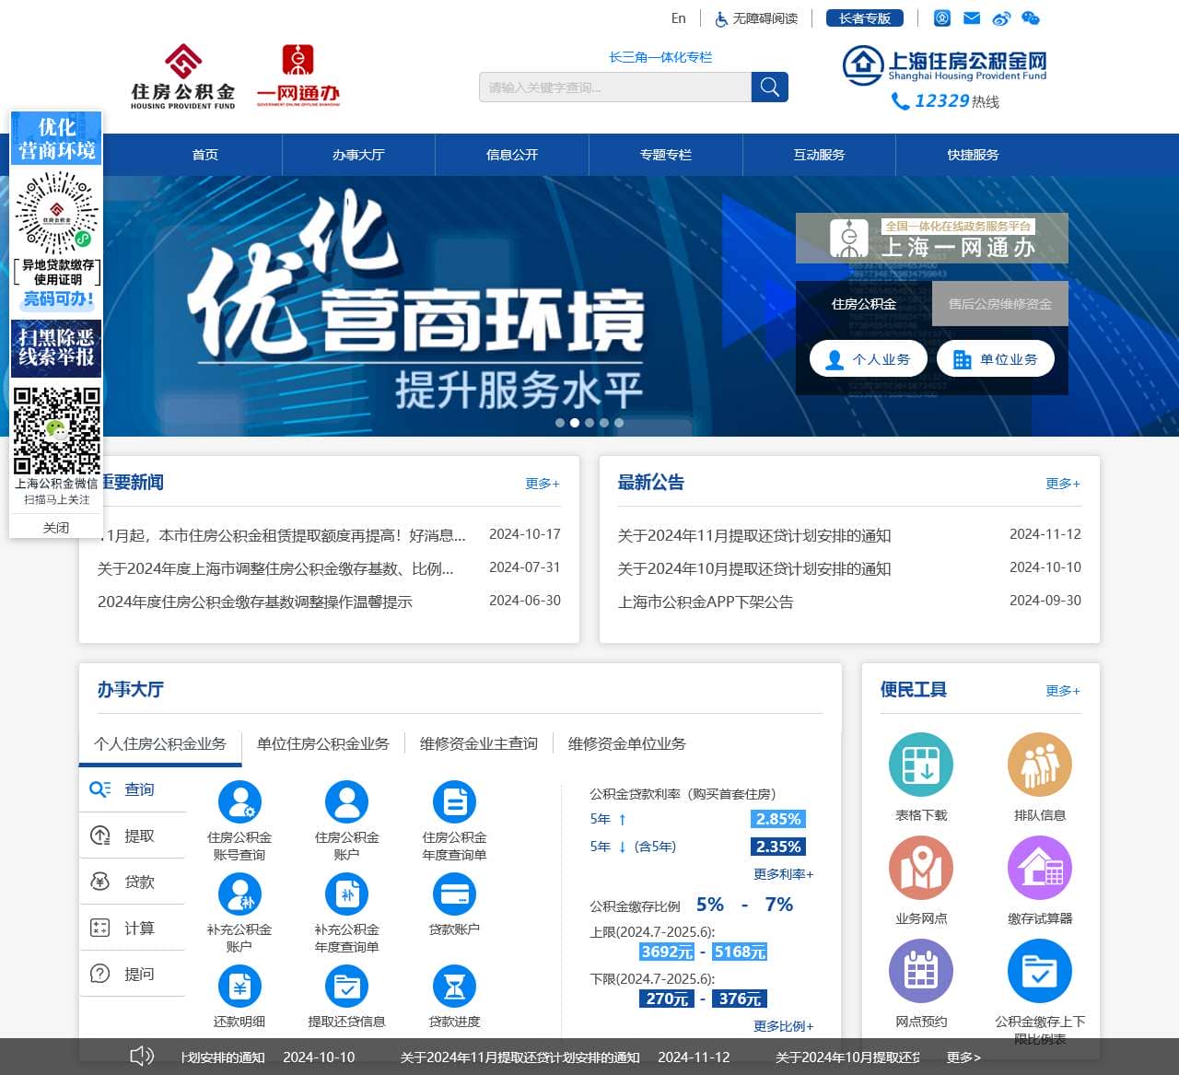The image size is (1179, 1075).
Task: Expand 更多比例+ for more ratios
Action: (782, 1026)
